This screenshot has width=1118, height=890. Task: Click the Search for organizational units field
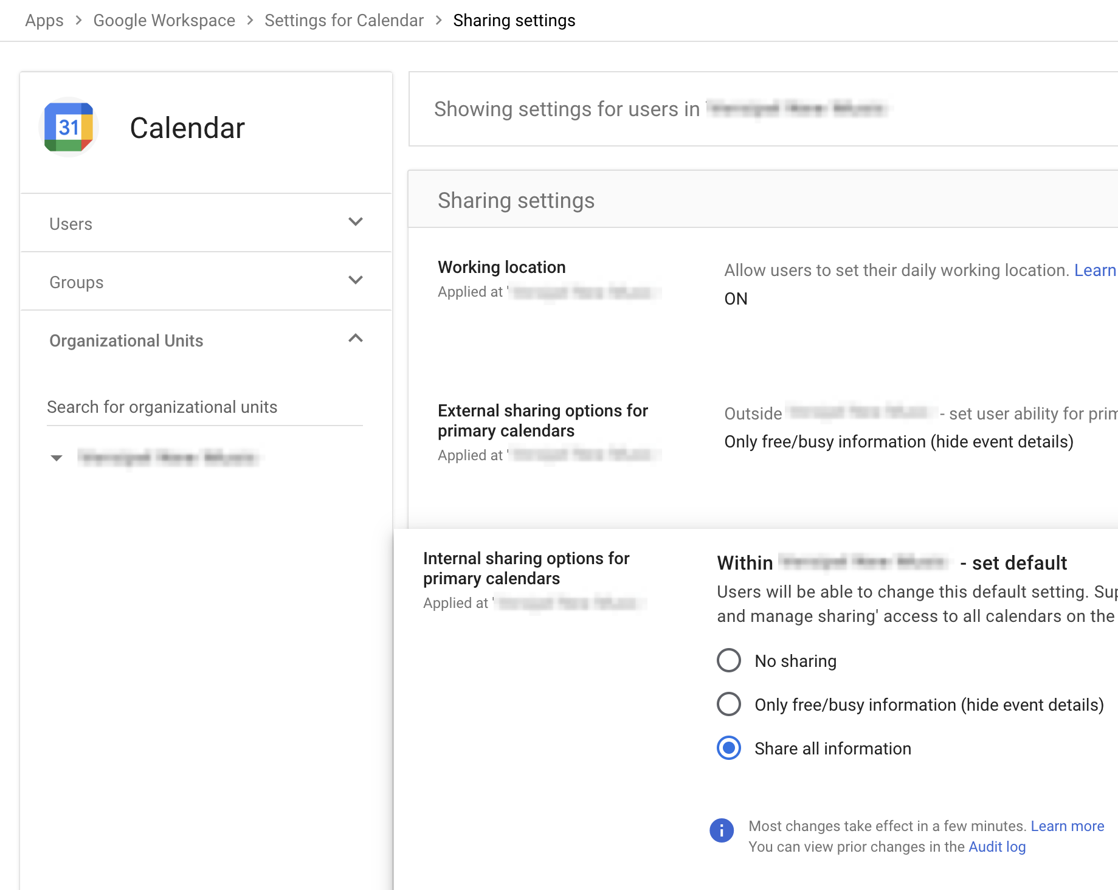204,407
